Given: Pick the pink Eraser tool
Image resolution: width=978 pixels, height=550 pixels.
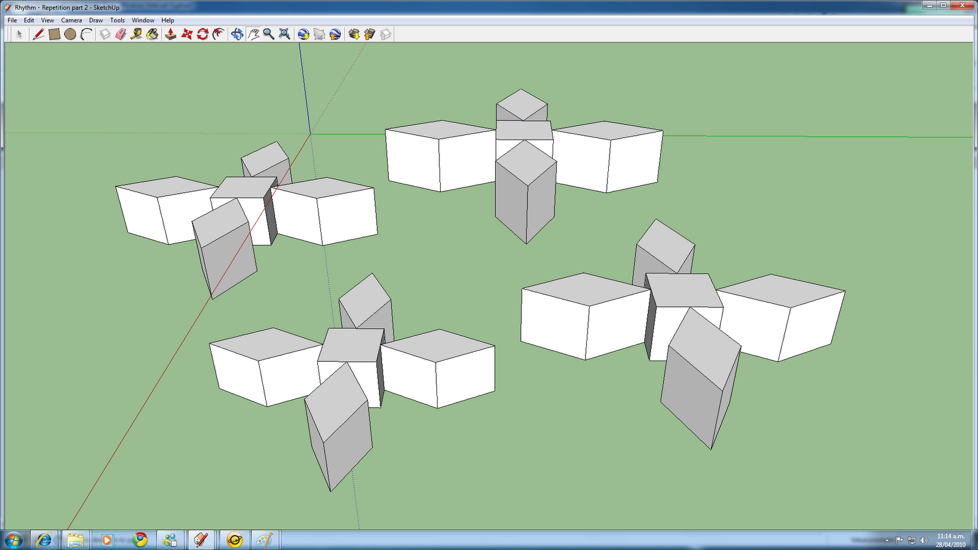Looking at the screenshot, I should click(121, 34).
